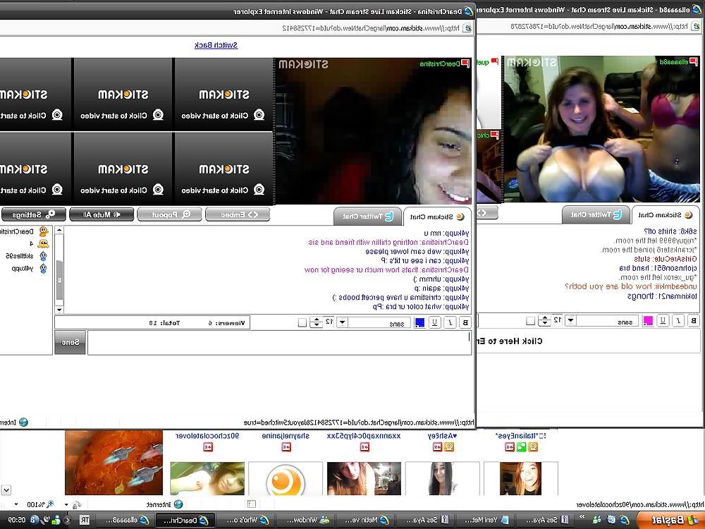Click the ellaaa8d chat entry field
This screenshot has height=529, width=705.
pos(589,341)
